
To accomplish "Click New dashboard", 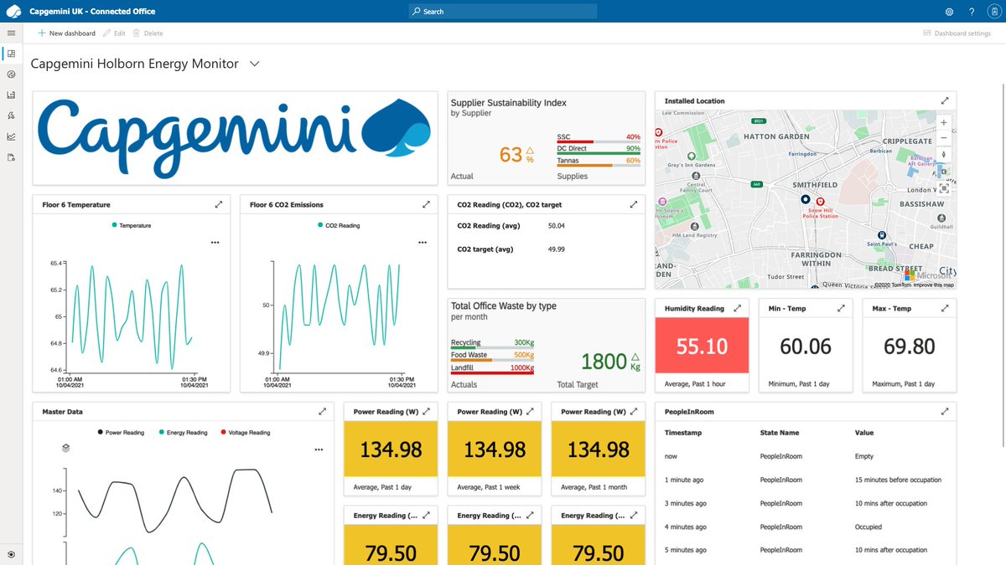I will point(66,33).
